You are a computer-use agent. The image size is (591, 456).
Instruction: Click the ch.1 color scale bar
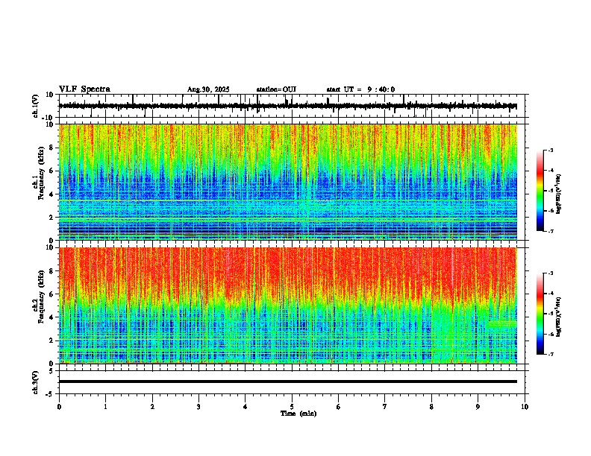[540, 191]
